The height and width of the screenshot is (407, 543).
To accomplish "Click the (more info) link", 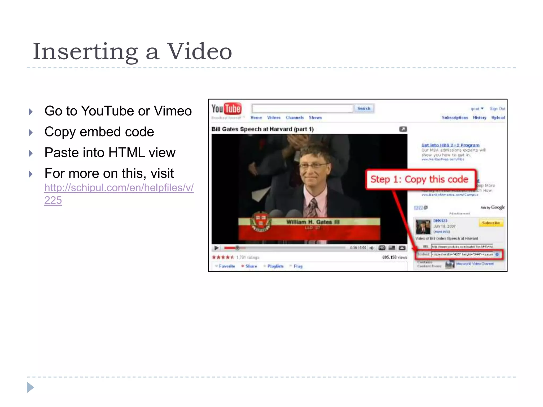I will pyautogui.click(x=441, y=231).
